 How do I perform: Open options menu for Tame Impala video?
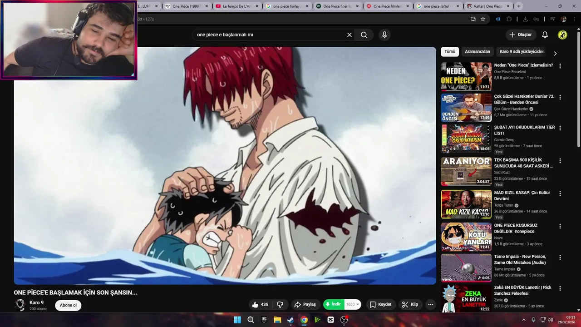pos(560,258)
